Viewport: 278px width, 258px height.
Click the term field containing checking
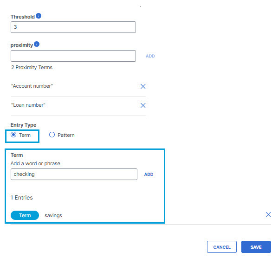[x=74, y=174]
